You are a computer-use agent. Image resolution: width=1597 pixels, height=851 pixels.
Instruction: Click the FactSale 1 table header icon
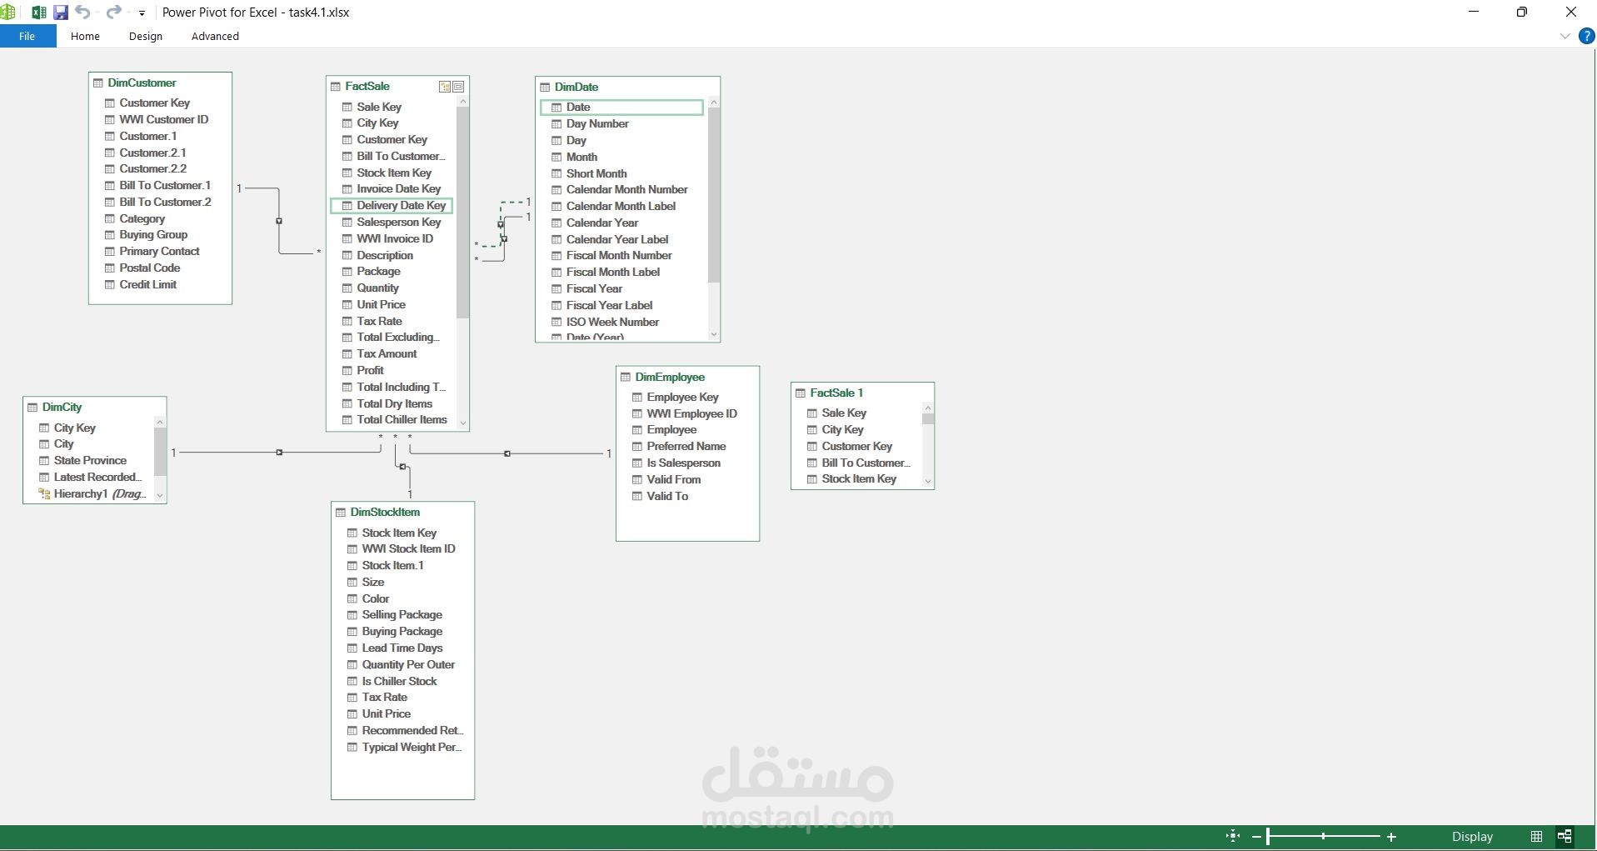tap(801, 393)
